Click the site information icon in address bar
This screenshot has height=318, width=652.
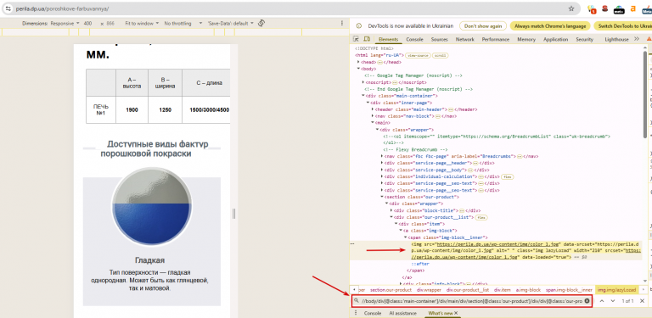coord(8,8)
